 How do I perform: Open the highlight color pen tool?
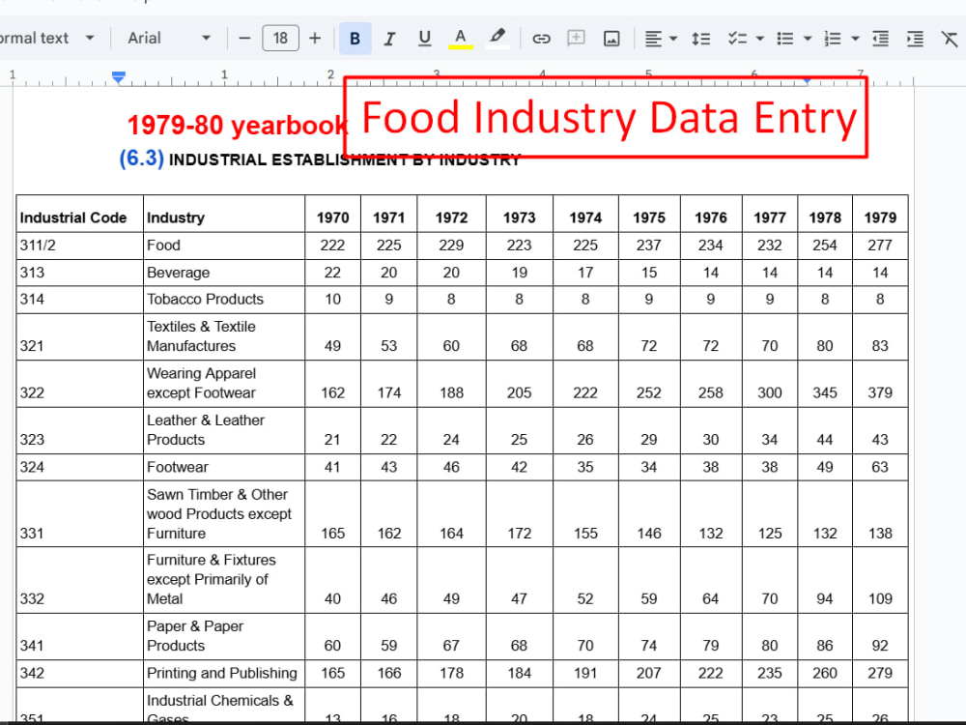(497, 39)
